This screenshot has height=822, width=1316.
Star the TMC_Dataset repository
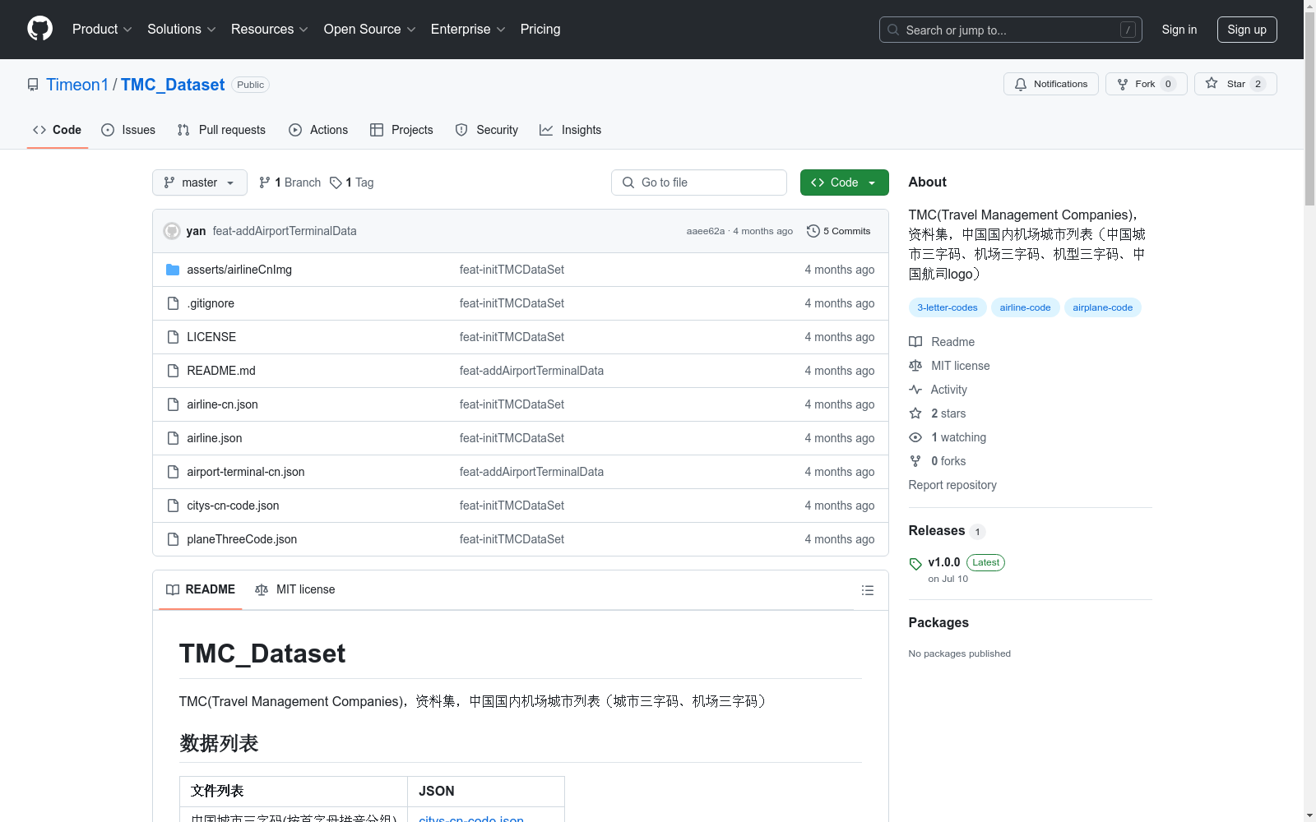(1235, 84)
